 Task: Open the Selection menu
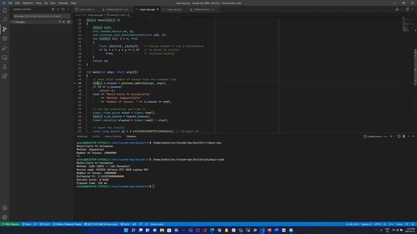coord(27,3)
